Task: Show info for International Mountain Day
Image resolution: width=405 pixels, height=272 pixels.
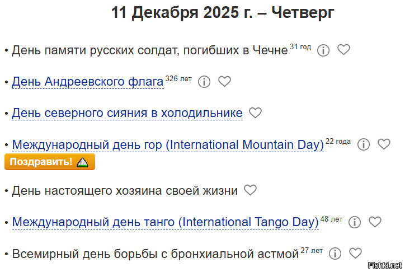Action: pos(364,144)
